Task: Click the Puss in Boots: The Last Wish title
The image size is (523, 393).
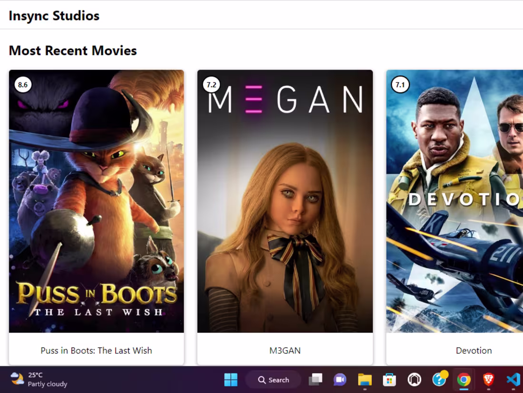Action: click(x=96, y=350)
